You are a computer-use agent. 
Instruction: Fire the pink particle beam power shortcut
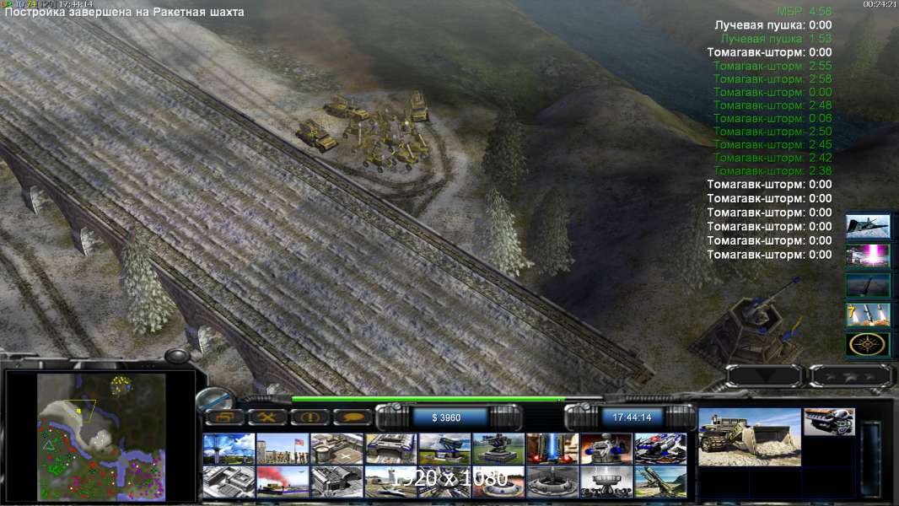pyautogui.click(x=868, y=256)
